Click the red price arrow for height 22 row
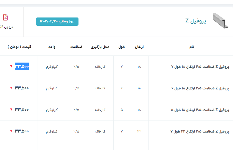Screen dimensions: 233x150 11,131
